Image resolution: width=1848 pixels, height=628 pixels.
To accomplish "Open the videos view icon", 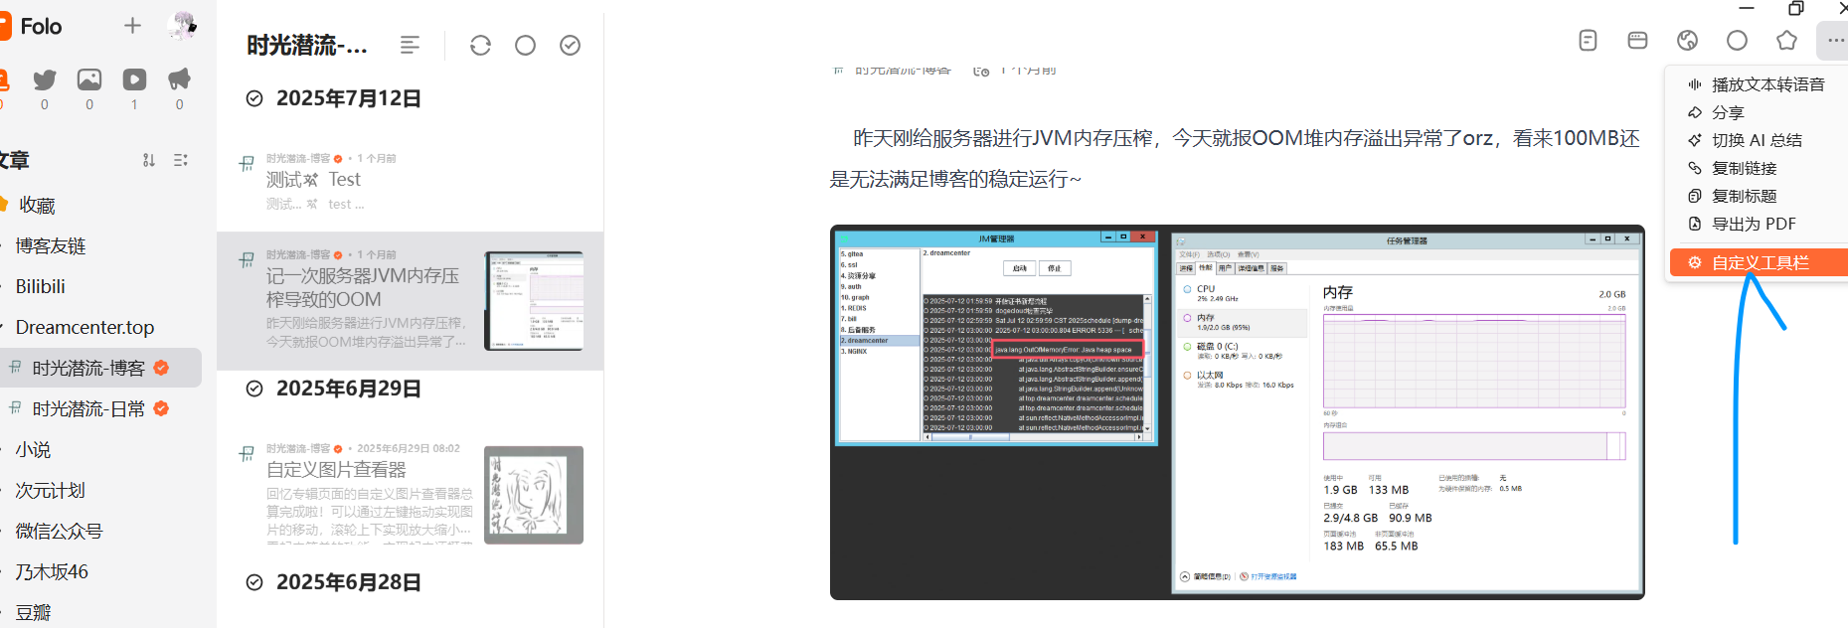I will tap(134, 79).
